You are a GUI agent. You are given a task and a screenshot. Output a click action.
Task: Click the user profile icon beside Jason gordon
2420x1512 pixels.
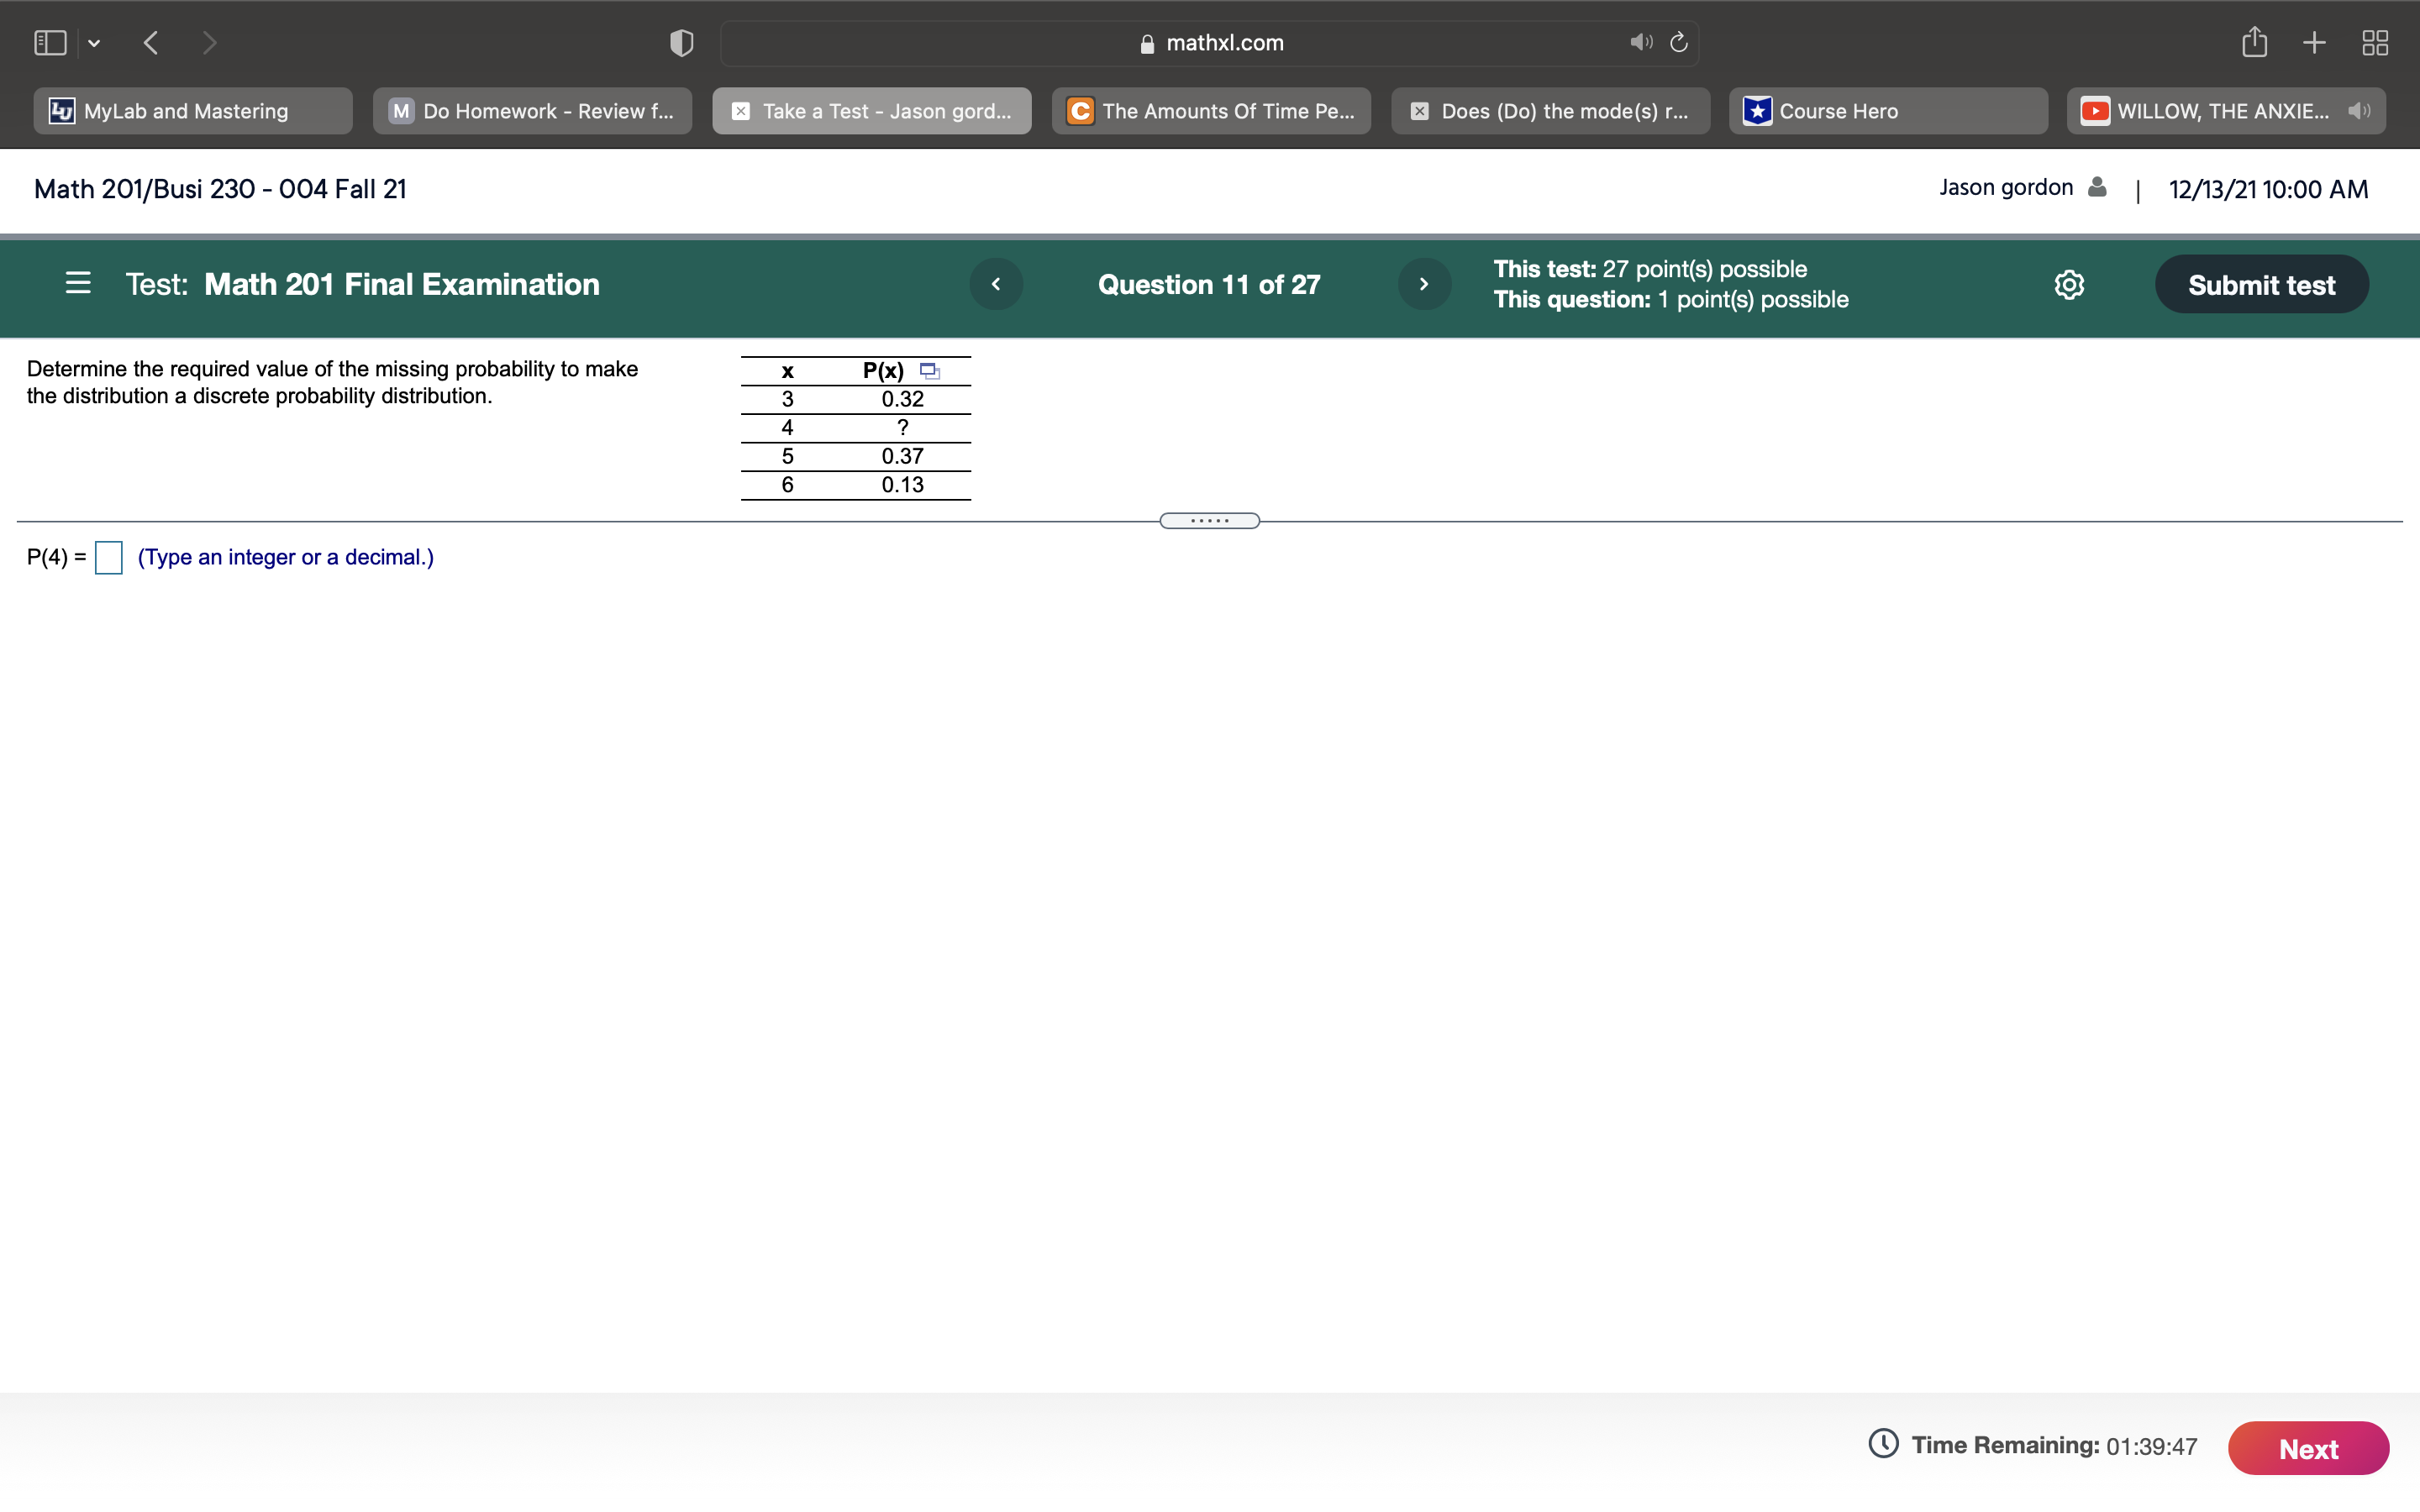[2097, 188]
